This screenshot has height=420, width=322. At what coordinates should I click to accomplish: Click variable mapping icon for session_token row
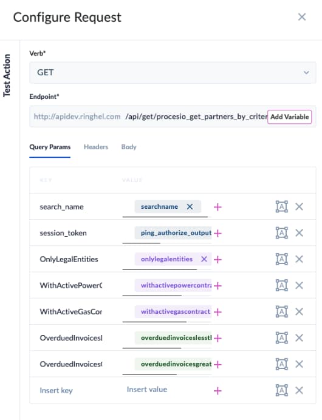click(281, 233)
